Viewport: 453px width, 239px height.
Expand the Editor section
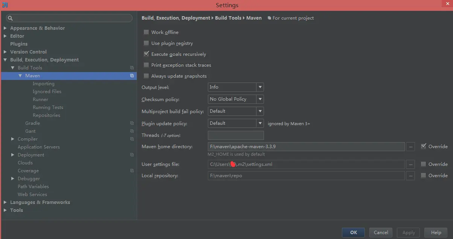click(5, 36)
